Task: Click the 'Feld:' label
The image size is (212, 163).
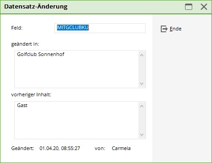Action: point(17,28)
